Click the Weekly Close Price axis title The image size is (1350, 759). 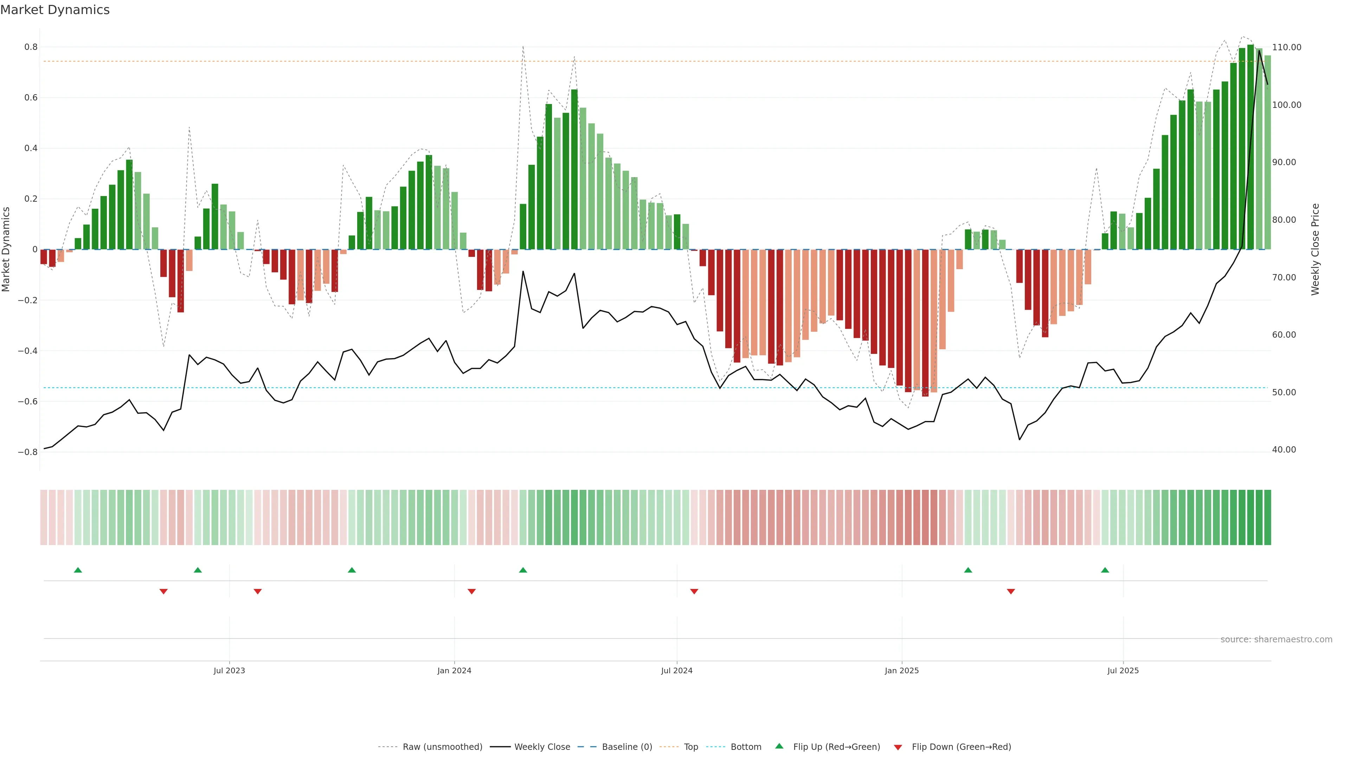1316,249
